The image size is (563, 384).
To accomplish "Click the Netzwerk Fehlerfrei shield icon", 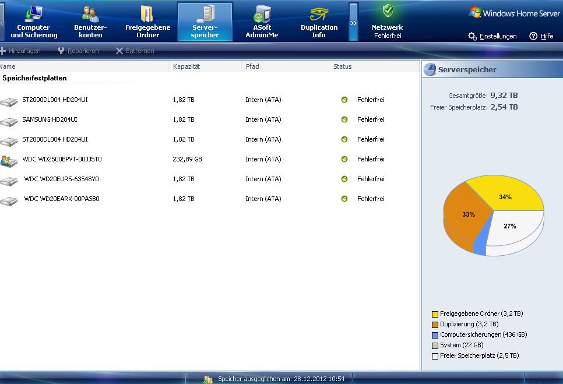I will (x=388, y=10).
